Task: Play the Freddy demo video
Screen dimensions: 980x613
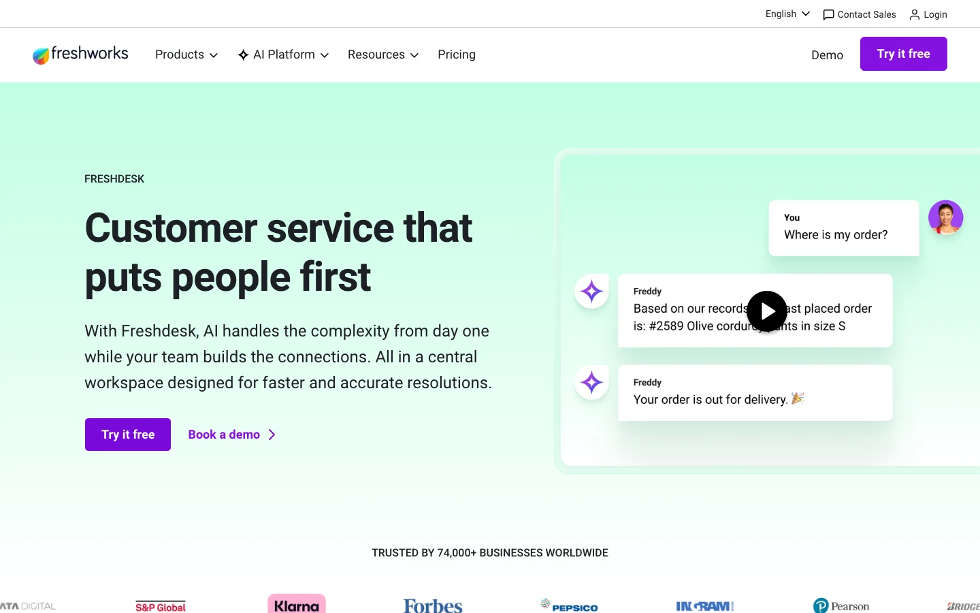Action: pyautogui.click(x=767, y=311)
